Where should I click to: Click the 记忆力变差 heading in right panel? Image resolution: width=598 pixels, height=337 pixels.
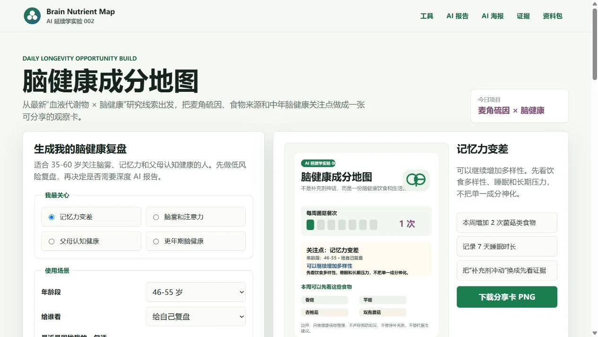pyautogui.click(x=482, y=149)
